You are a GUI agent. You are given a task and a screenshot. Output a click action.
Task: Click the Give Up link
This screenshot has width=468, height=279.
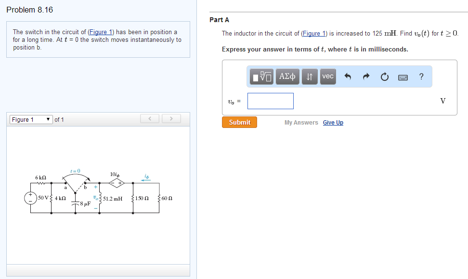coord(333,123)
